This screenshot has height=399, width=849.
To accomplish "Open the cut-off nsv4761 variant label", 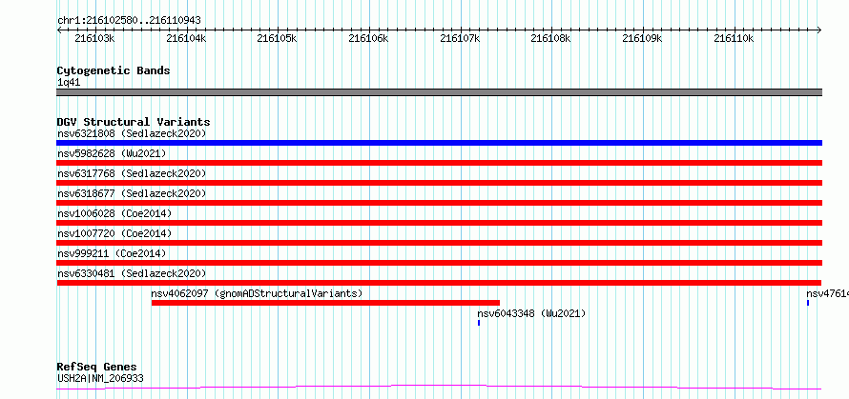I will click(x=827, y=293).
